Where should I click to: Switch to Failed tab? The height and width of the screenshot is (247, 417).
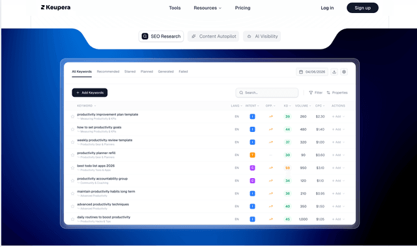pos(183,71)
